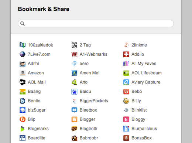
Task: Choose the AOL Mail icon
Action: tap(23, 82)
